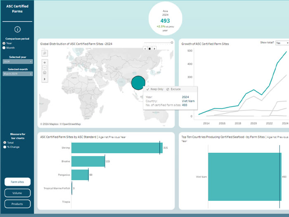
Task: Expand the map tools arrow
Action: [45, 79]
